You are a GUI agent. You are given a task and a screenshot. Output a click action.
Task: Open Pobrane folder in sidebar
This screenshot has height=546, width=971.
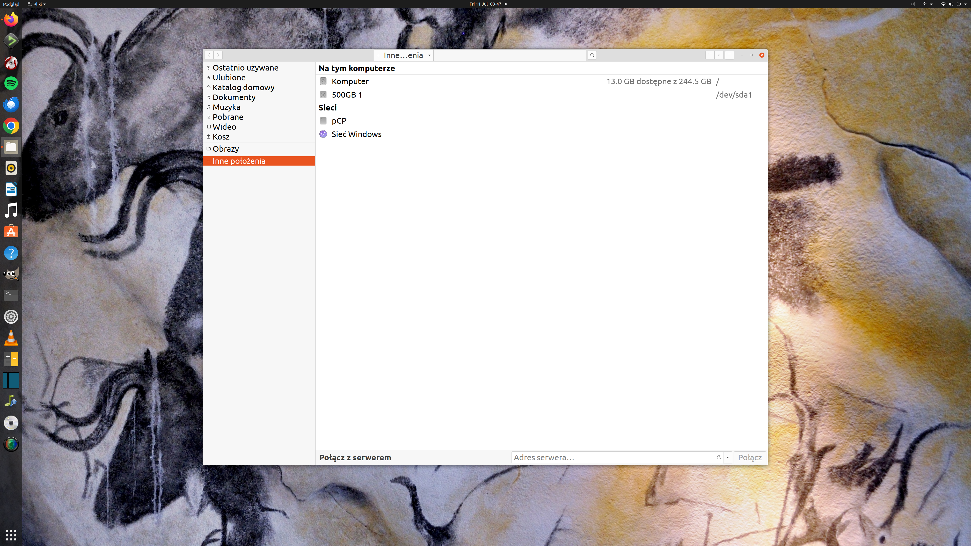(x=259, y=117)
